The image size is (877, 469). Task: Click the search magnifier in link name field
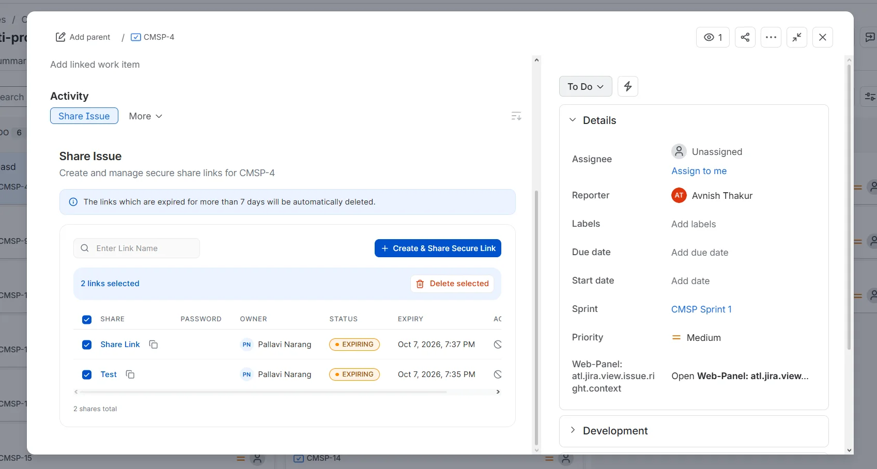click(85, 248)
